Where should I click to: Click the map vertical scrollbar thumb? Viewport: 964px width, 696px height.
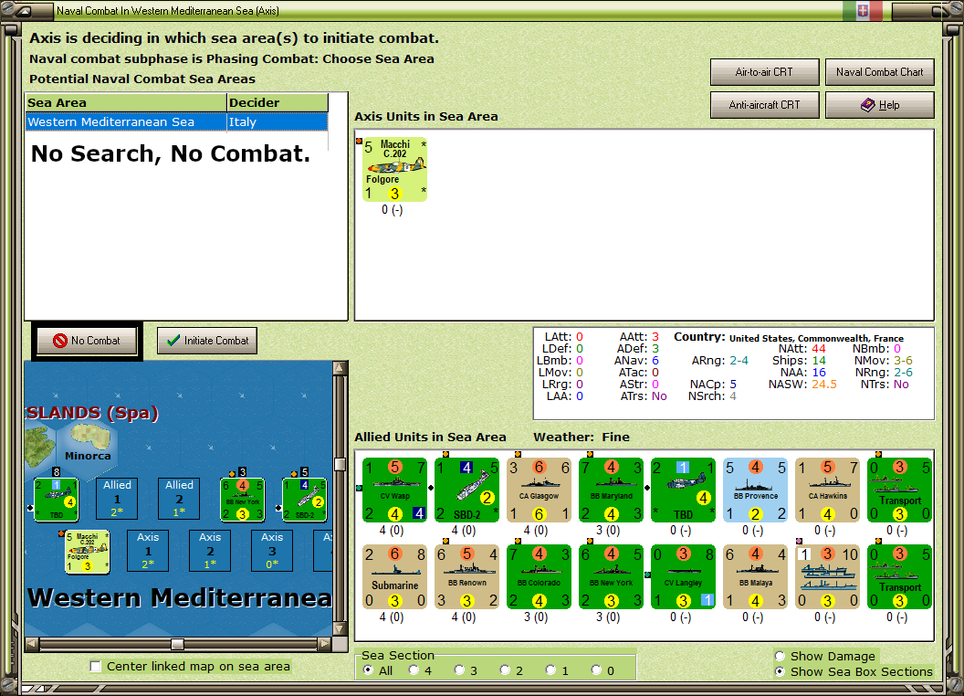(340, 464)
